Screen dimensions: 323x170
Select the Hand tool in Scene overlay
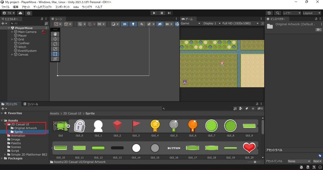tap(55, 34)
